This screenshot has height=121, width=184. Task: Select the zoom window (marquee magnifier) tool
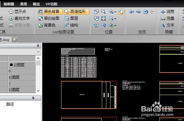pos(103,12)
